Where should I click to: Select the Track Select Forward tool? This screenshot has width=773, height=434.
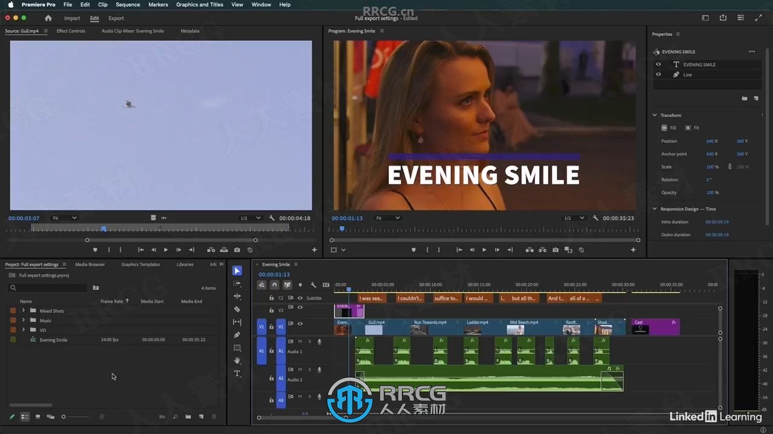point(237,283)
